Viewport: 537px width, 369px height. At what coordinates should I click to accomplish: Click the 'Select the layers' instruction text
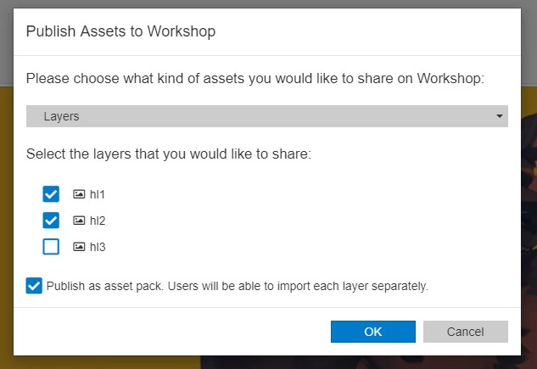click(170, 154)
